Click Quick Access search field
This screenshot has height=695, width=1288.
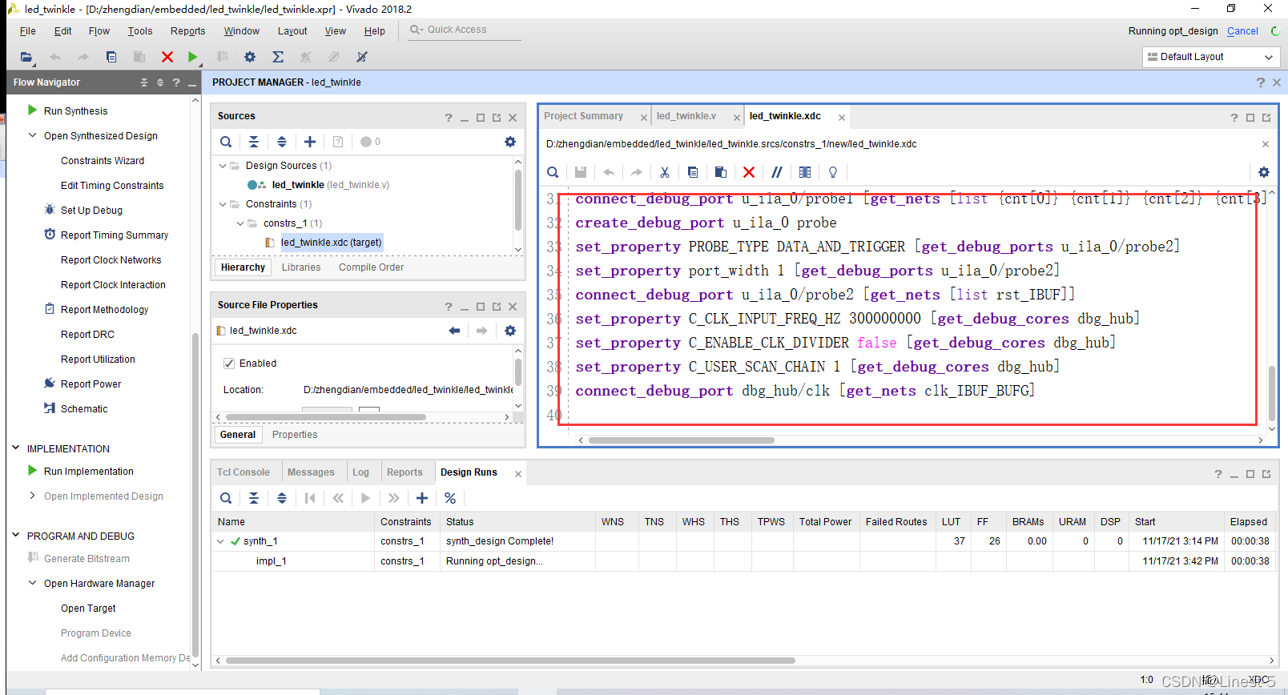[465, 30]
